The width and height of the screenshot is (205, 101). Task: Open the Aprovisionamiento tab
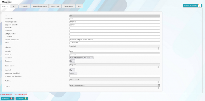(40, 6)
